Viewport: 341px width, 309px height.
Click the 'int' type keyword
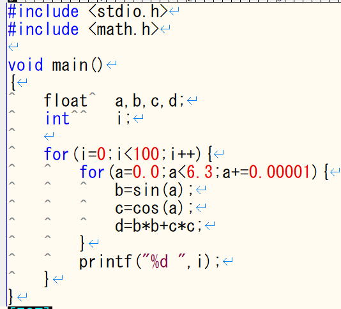(57, 119)
